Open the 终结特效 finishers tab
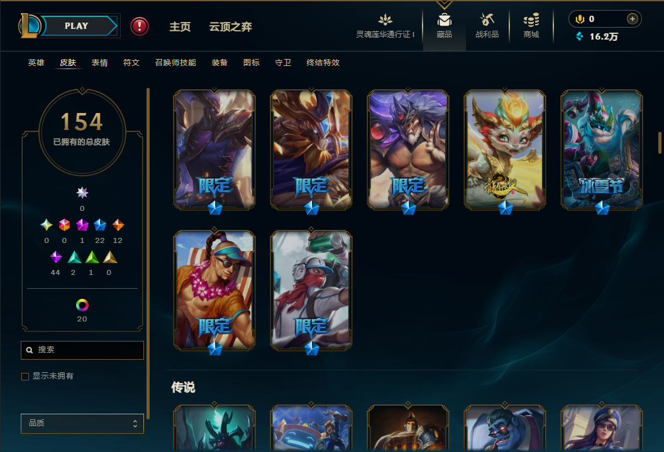 coord(323,63)
